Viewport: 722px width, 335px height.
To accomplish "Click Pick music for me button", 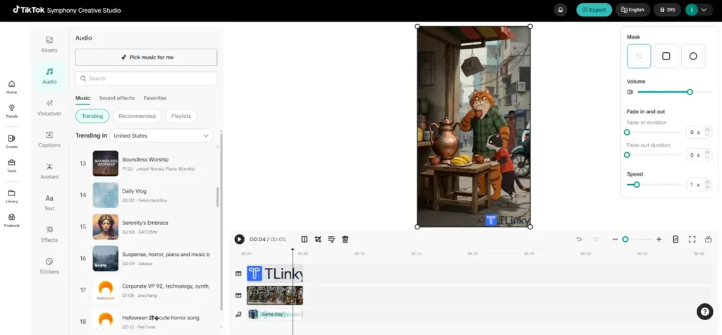I will click(x=146, y=57).
